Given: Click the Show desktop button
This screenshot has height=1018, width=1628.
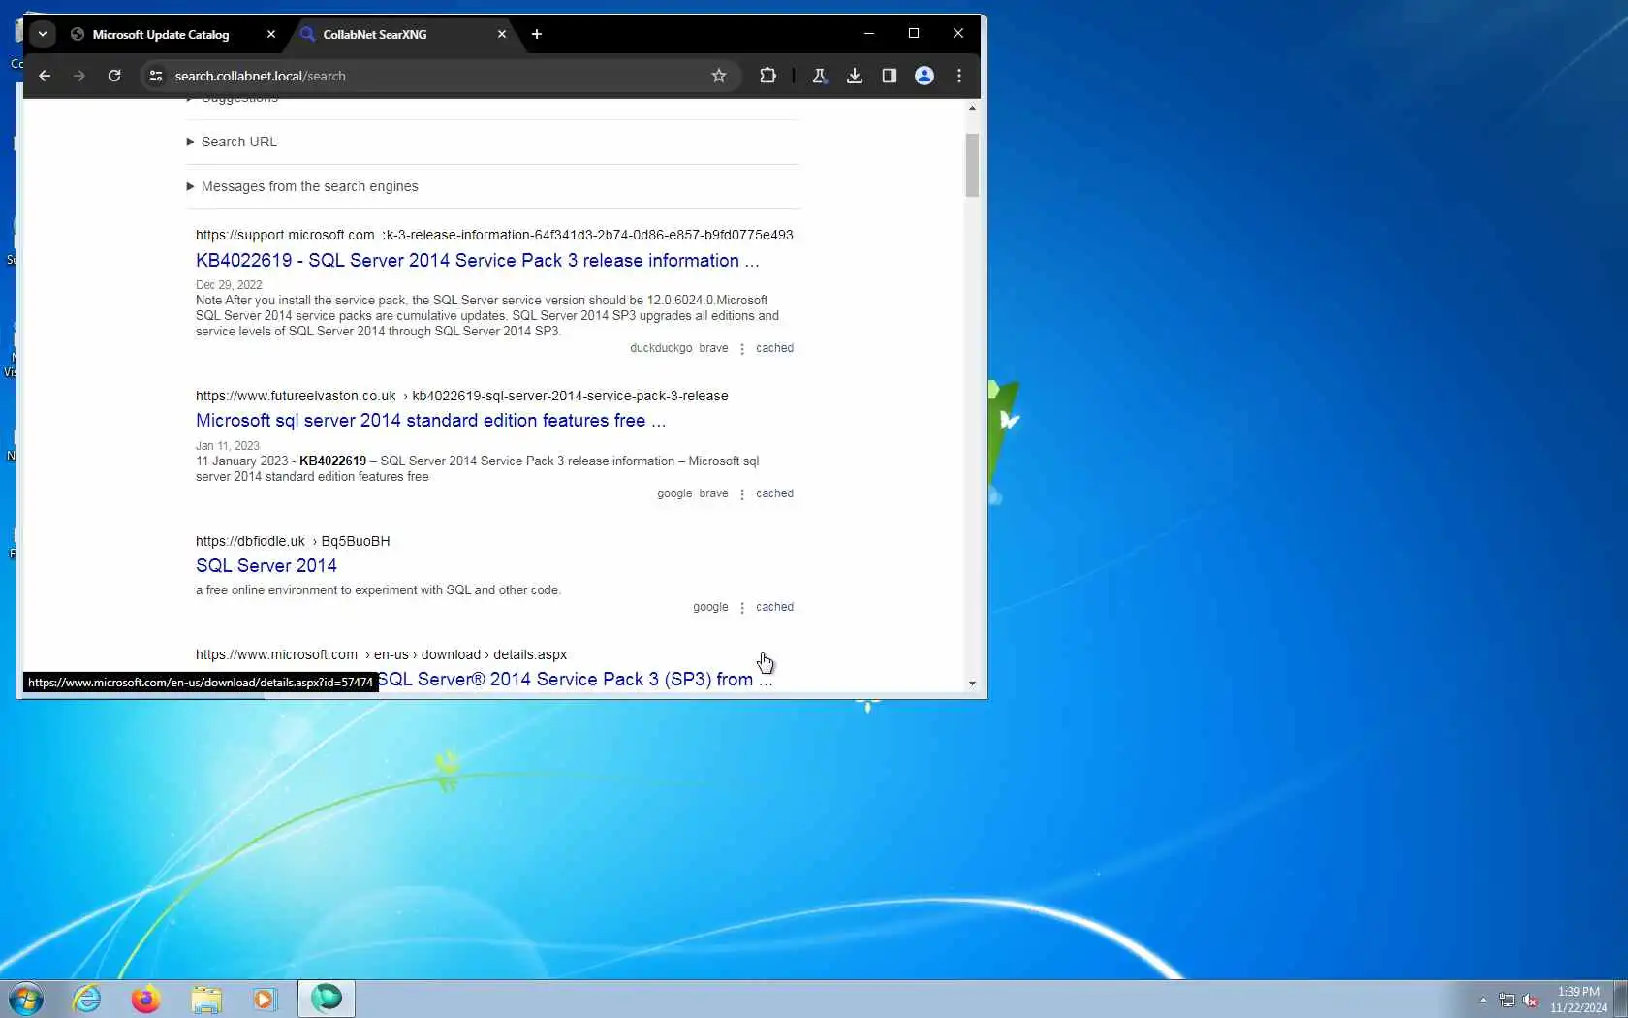Looking at the screenshot, I should point(1620,999).
